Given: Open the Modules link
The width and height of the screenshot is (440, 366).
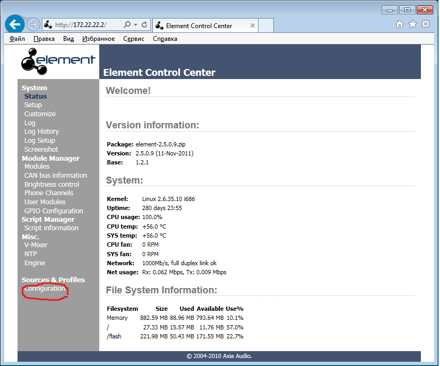Looking at the screenshot, I should coord(37,167).
